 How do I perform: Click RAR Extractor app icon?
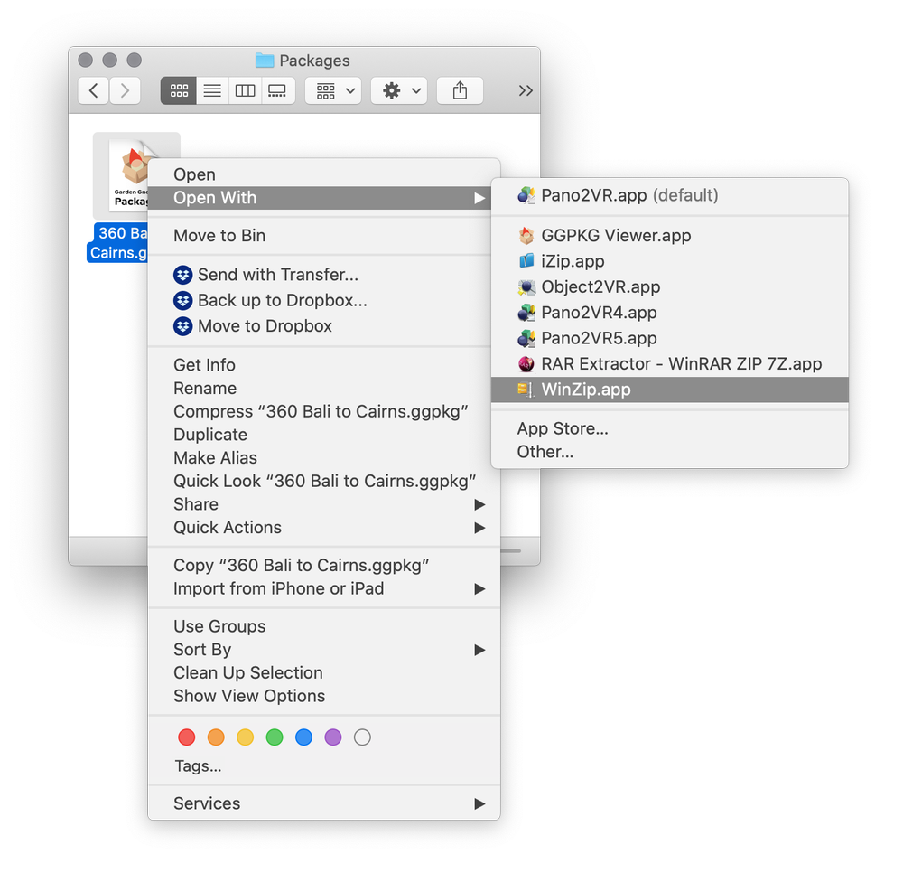526,363
